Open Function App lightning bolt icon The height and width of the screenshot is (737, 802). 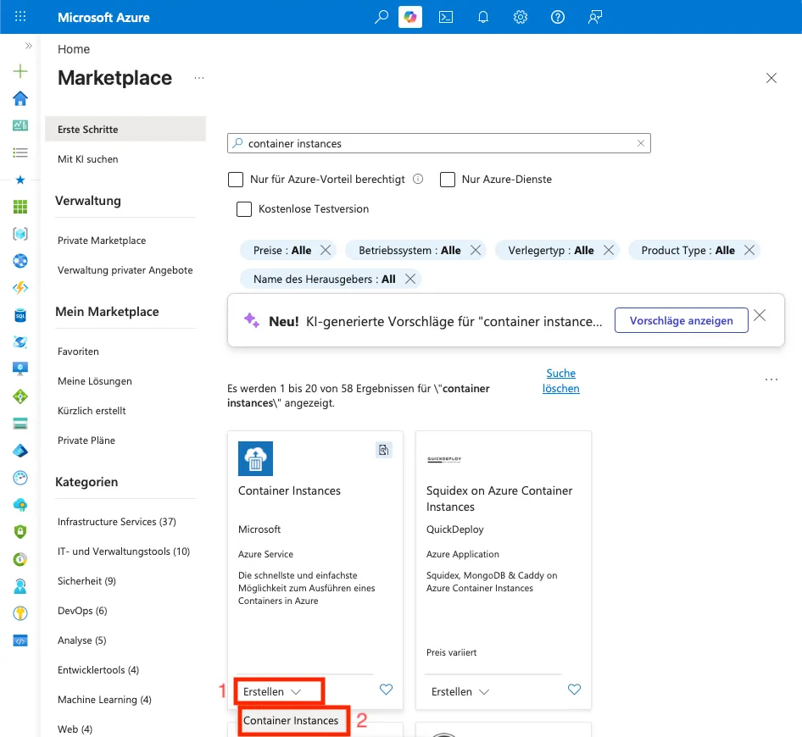pos(20,288)
